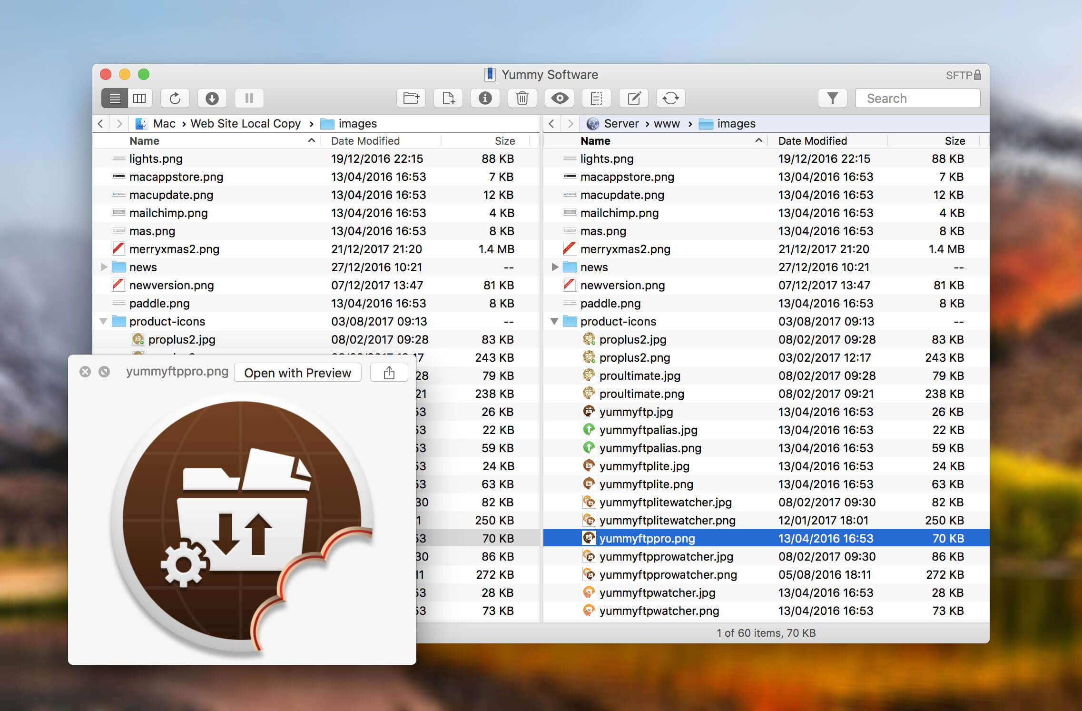
Task: Close the yummyftppro.png preview panel
Action: 85,372
